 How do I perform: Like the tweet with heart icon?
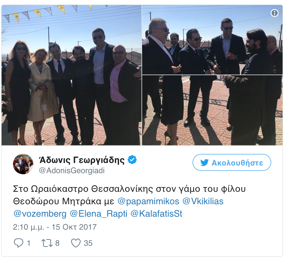pos(76,243)
